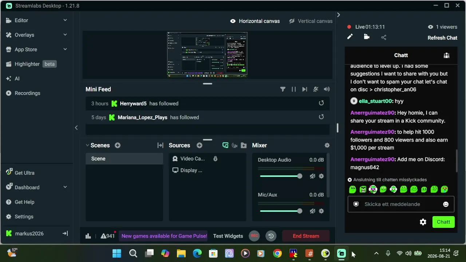Adjust the Mic/Aux volume slider
This screenshot has width=466, height=262.
[281, 211]
